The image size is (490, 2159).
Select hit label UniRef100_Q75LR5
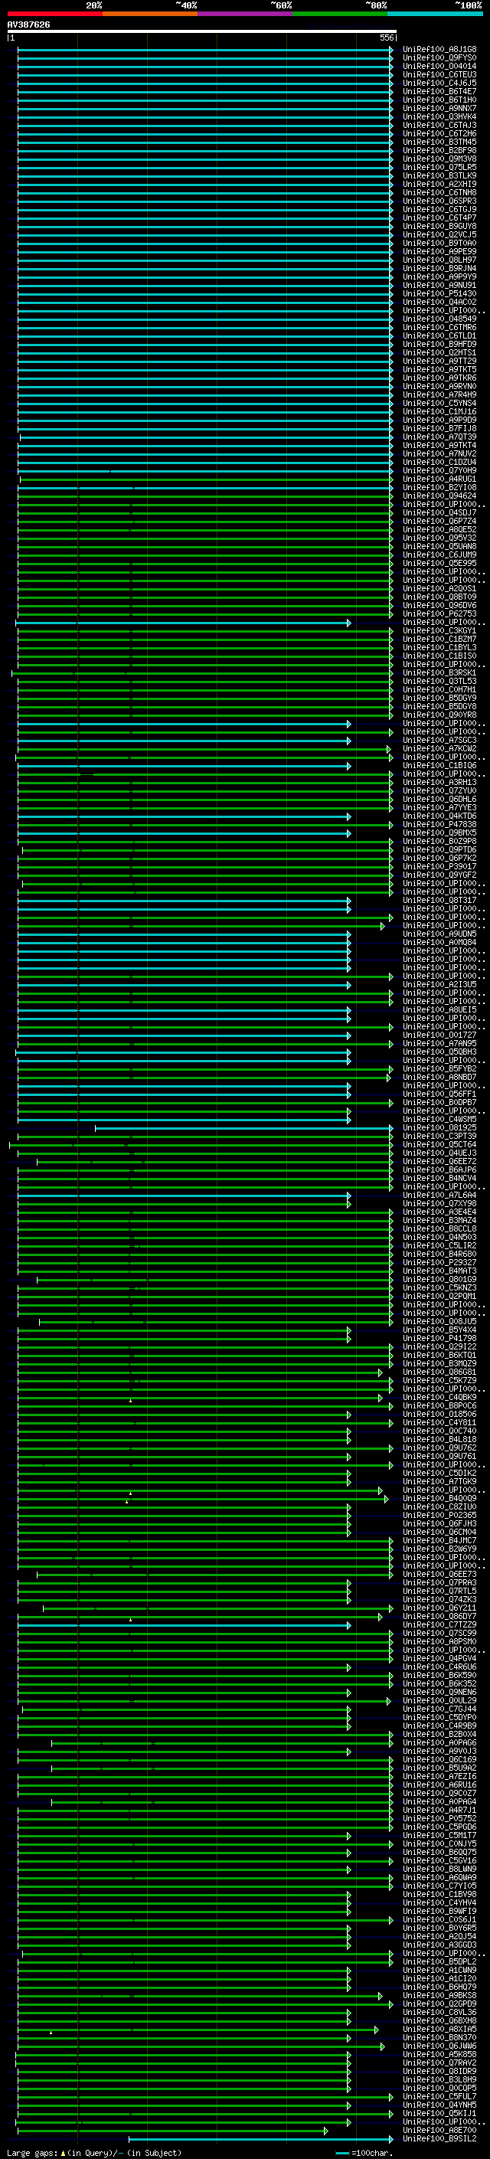click(x=439, y=167)
